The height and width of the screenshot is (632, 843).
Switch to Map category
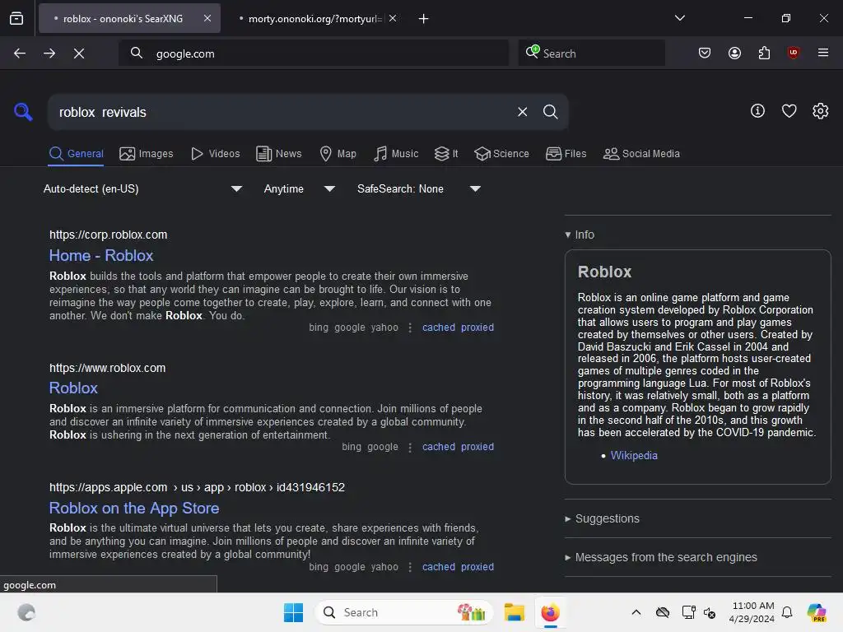338,154
